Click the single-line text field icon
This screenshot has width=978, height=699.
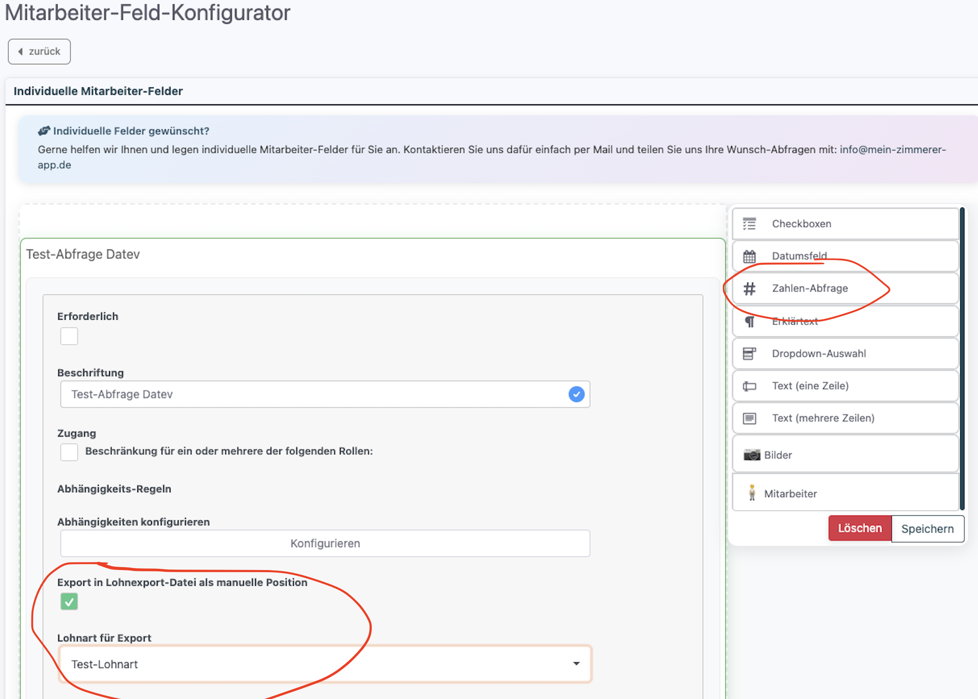point(749,386)
